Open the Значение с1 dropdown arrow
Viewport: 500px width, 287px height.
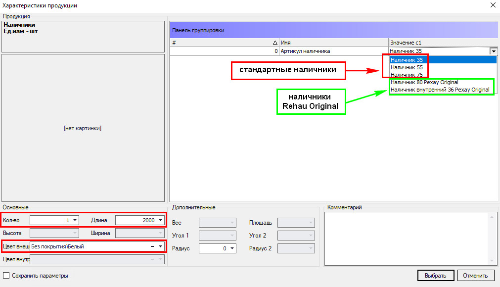coord(494,51)
